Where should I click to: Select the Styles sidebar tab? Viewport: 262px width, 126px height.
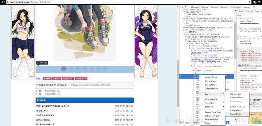click(241, 11)
